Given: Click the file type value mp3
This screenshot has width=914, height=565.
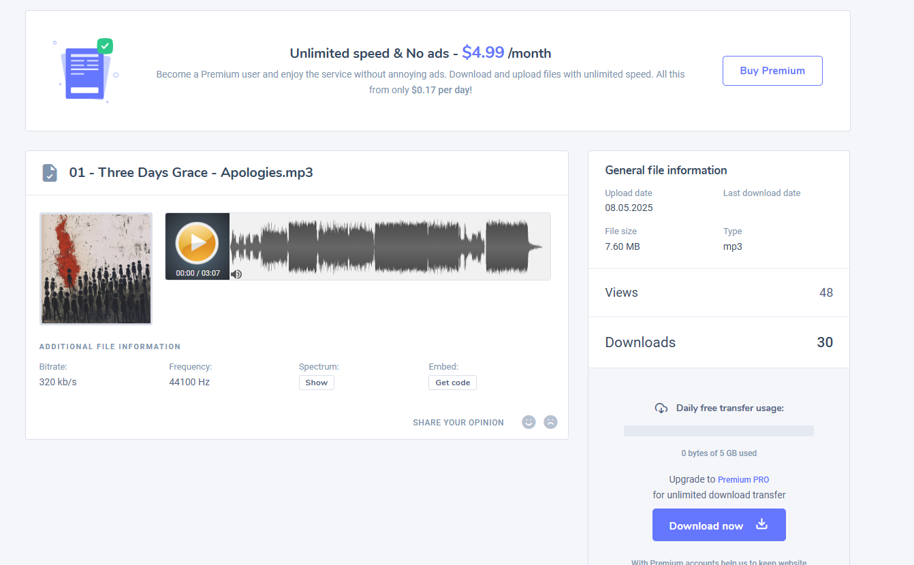Looking at the screenshot, I should [733, 246].
